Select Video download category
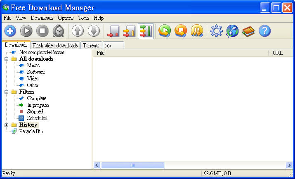Screen dimensions: 295x179 point(33,79)
